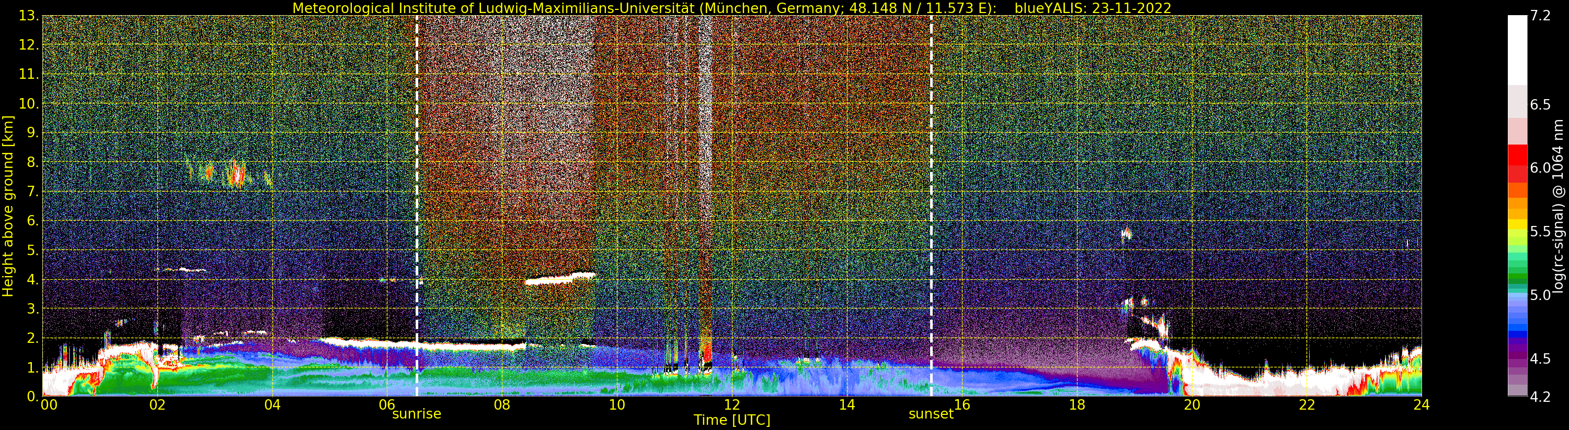Click the 5.0 value on the colorbar
This screenshot has height=430, width=1569.
pyautogui.click(x=1540, y=295)
